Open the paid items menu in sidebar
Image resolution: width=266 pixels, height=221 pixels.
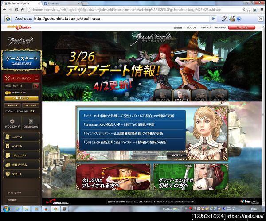(x=21, y=165)
